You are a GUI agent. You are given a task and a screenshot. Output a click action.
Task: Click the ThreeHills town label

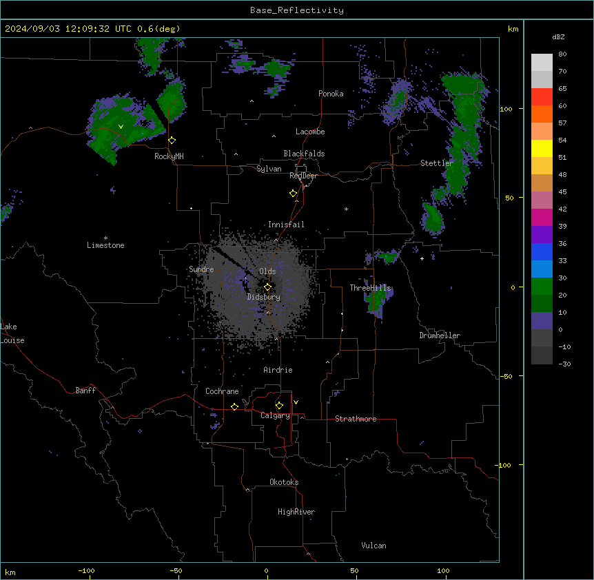(370, 288)
